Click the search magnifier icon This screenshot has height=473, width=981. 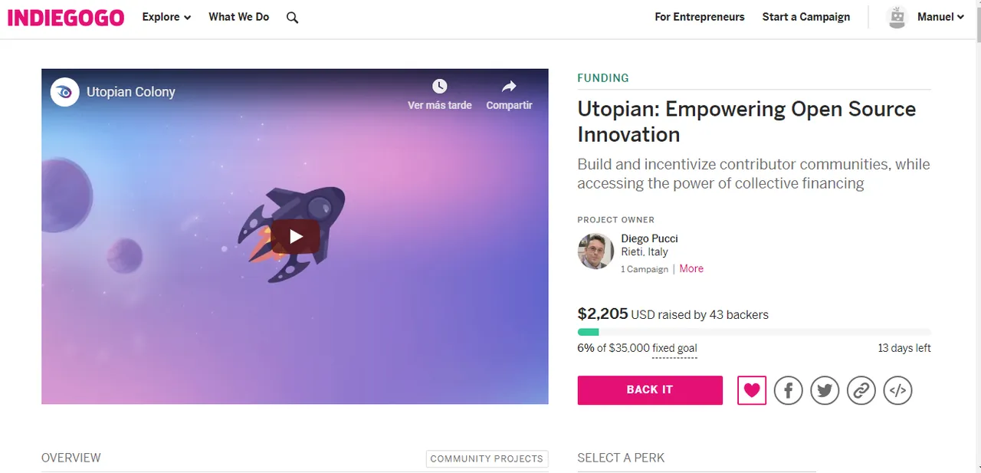click(292, 18)
